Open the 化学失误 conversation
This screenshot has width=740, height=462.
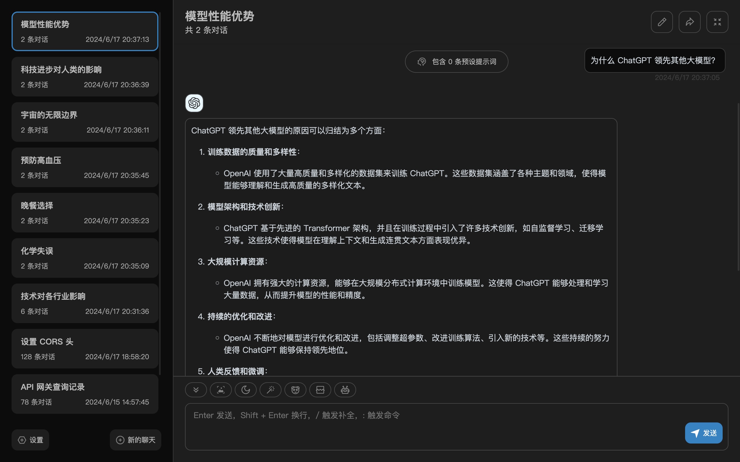click(x=85, y=258)
